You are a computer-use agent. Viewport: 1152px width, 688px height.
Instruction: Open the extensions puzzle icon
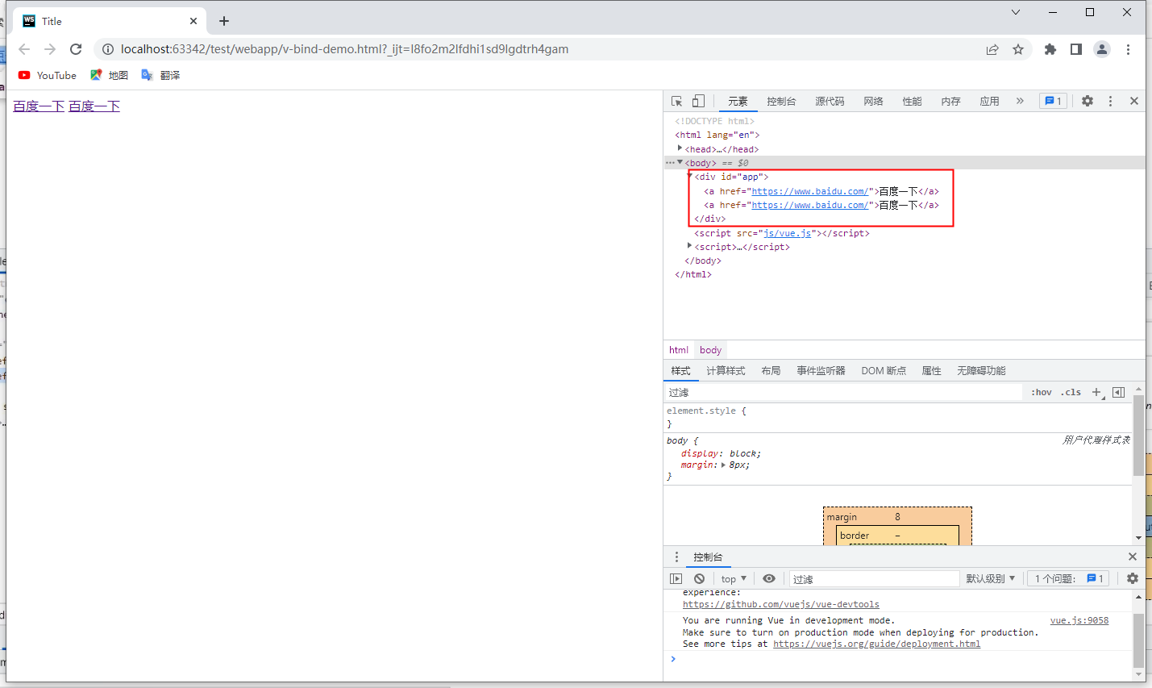pos(1050,49)
